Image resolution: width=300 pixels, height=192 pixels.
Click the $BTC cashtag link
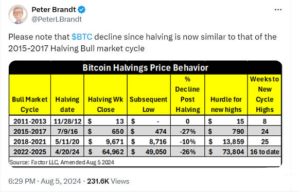tap(82, 37)
